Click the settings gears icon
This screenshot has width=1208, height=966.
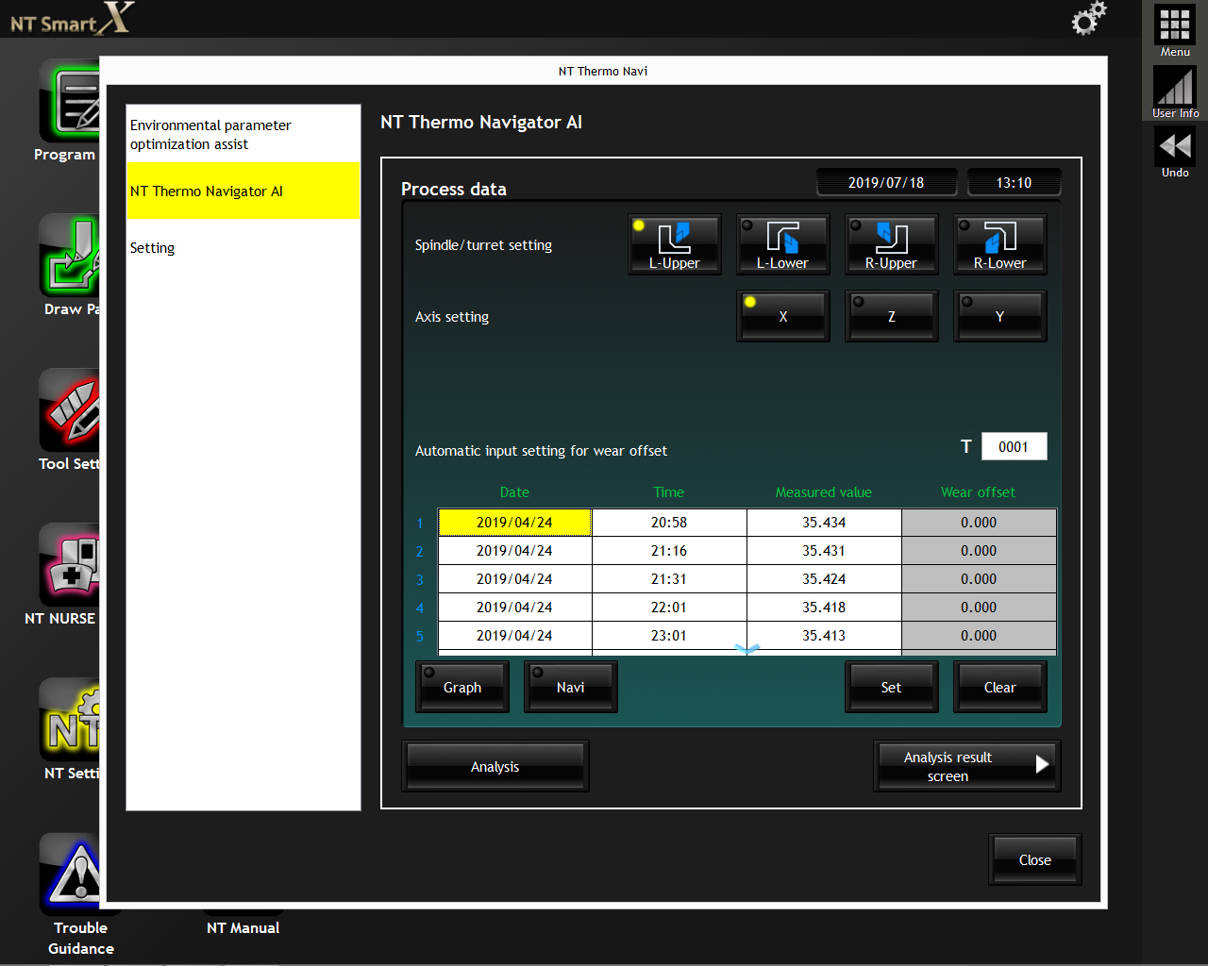click(x=1088, y=19)
